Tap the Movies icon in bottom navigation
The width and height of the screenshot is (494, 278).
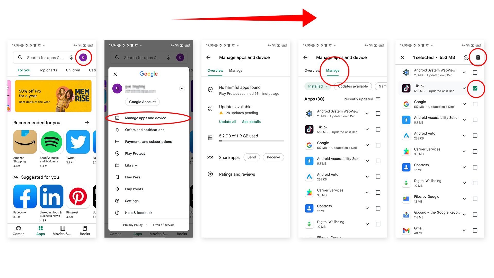point(63,228)
